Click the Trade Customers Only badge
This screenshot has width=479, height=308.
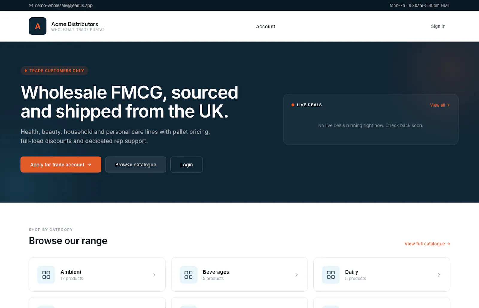point(54,71)
